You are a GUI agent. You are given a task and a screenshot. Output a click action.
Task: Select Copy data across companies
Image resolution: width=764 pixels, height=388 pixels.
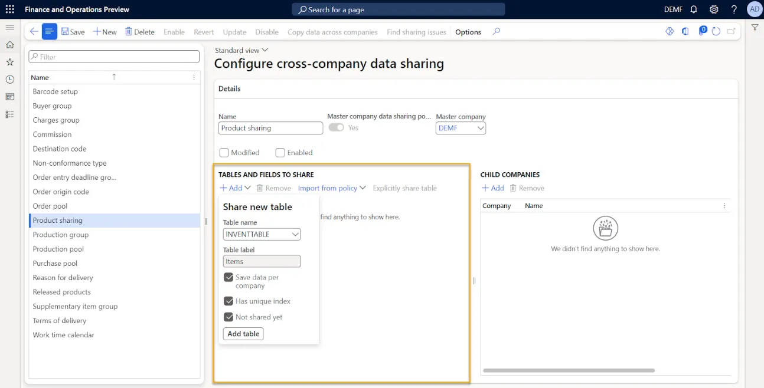332,32
